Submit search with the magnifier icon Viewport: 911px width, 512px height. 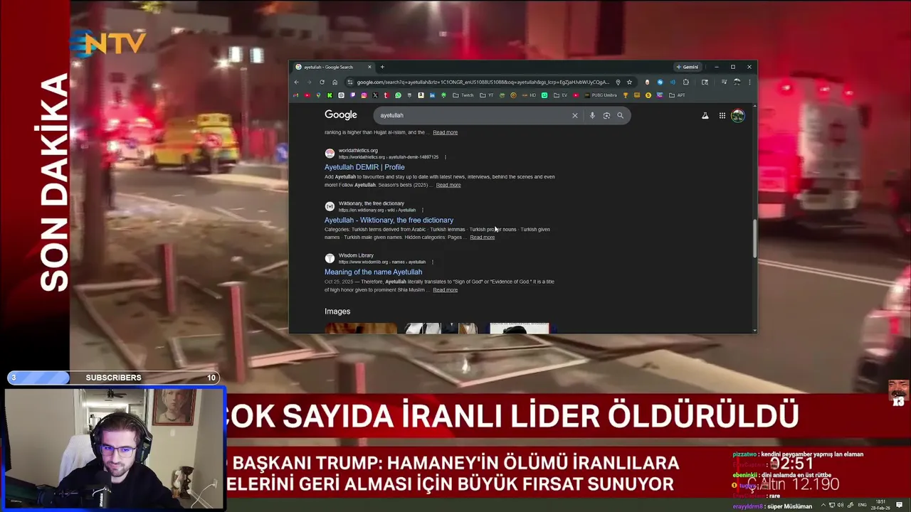621,115
